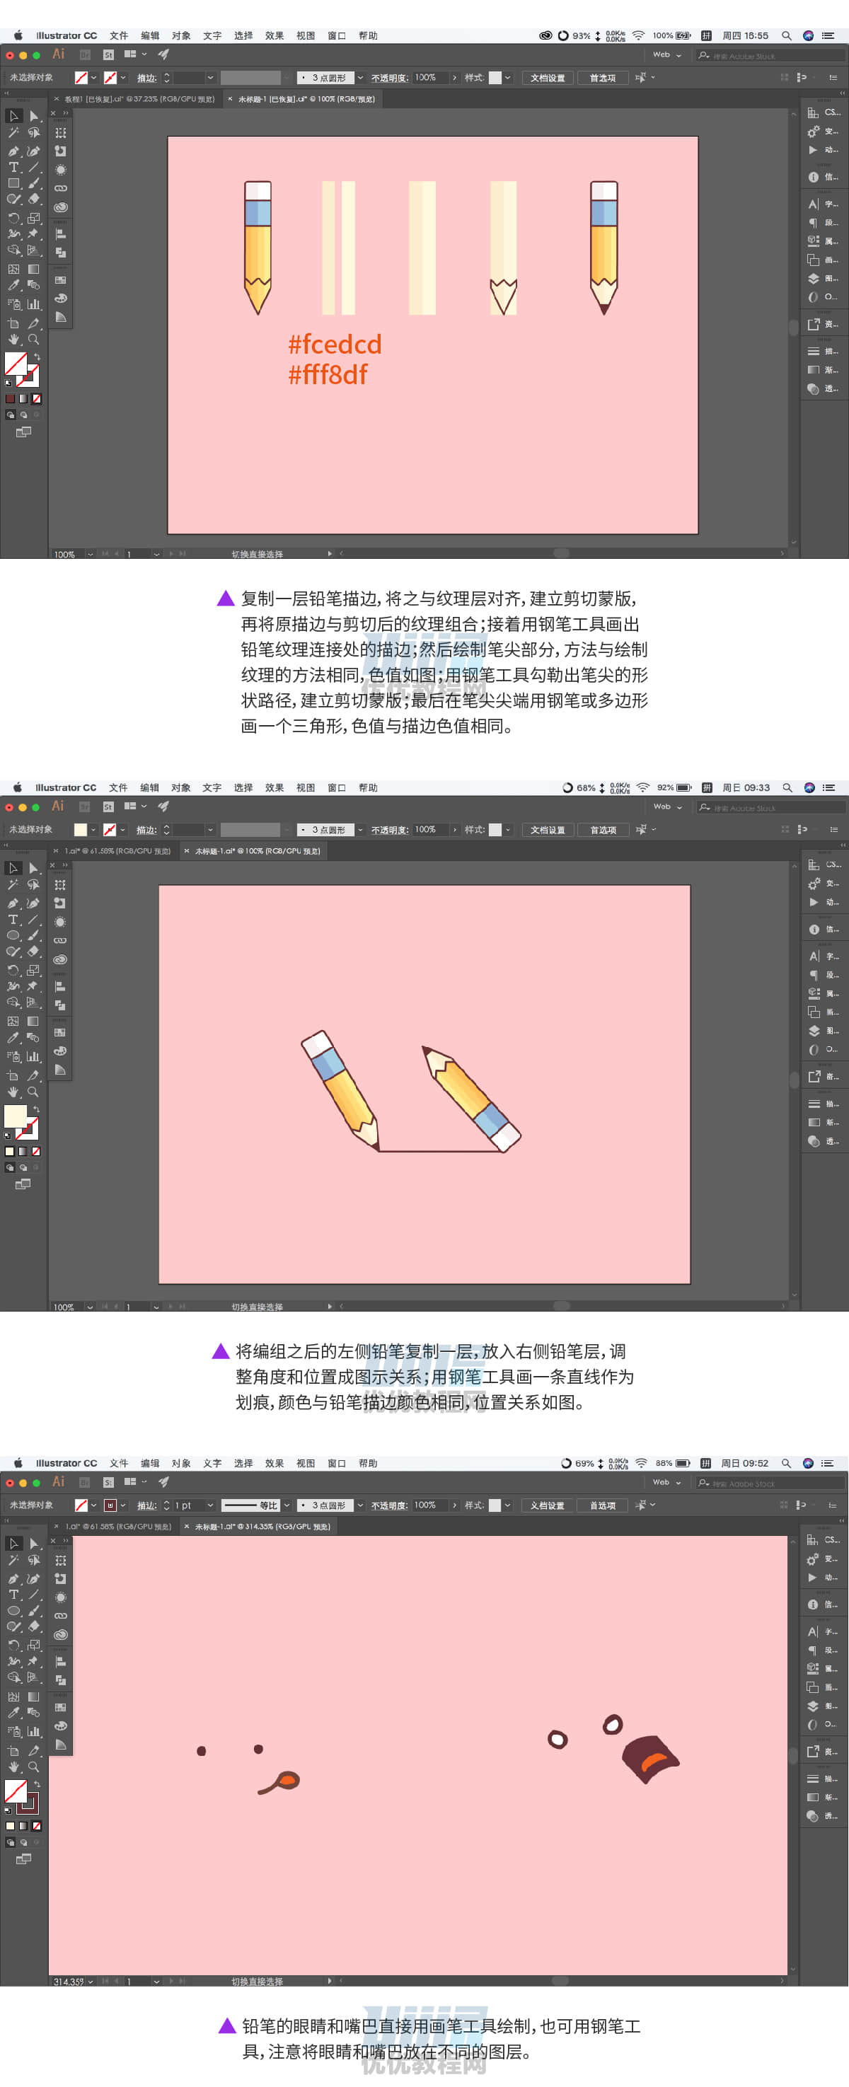
Task: Click 首选项 button in middle screenshot
Action: (602, 830)
